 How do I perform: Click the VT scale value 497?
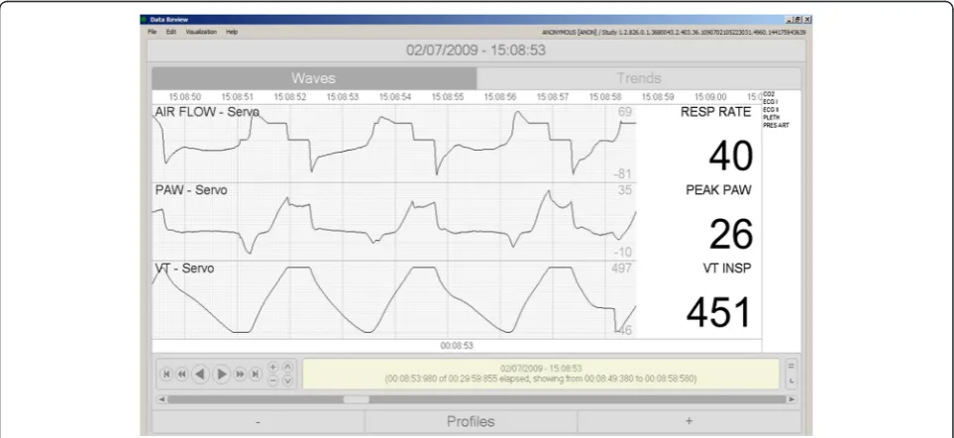621,269
